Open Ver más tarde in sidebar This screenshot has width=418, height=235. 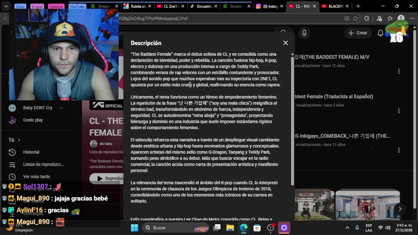point(36,177)
